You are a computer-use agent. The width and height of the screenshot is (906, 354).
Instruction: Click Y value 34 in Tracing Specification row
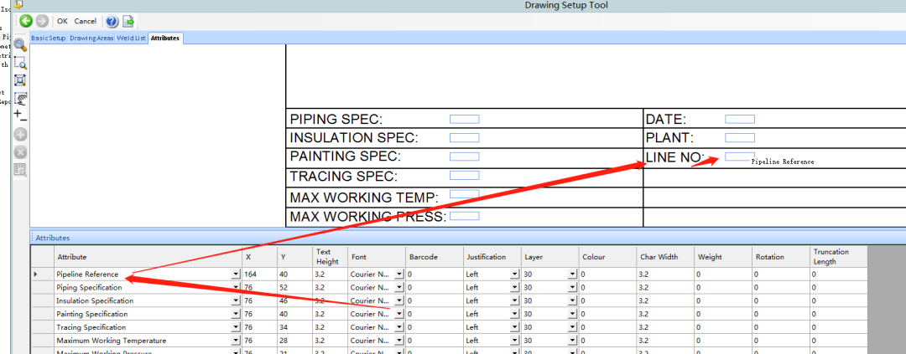coord(294,327)
